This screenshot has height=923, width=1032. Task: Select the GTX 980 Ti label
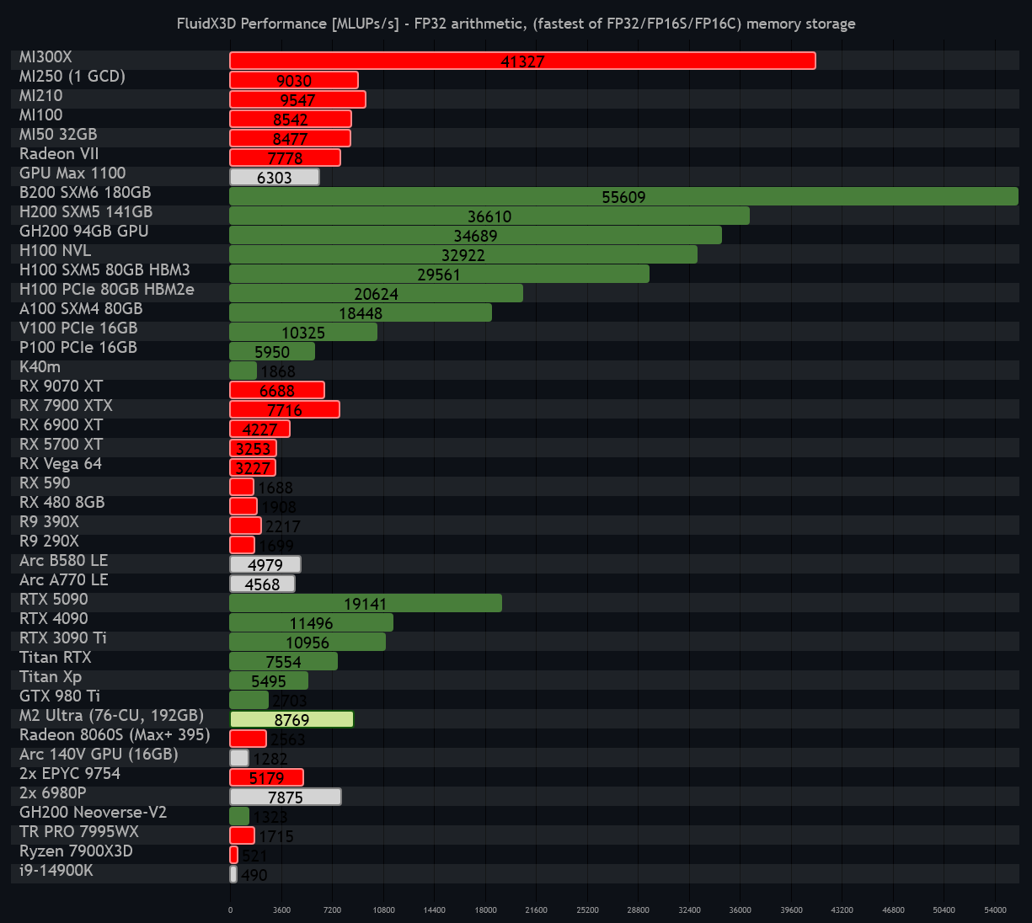[60, 696]
